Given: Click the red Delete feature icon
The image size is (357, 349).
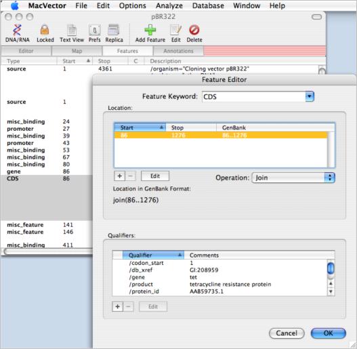Looking at the screenshot, I should click(x=194, y=30).
